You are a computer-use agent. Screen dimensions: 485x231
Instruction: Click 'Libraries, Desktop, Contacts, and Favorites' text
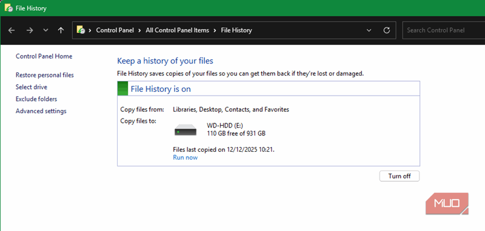point(231,109)
